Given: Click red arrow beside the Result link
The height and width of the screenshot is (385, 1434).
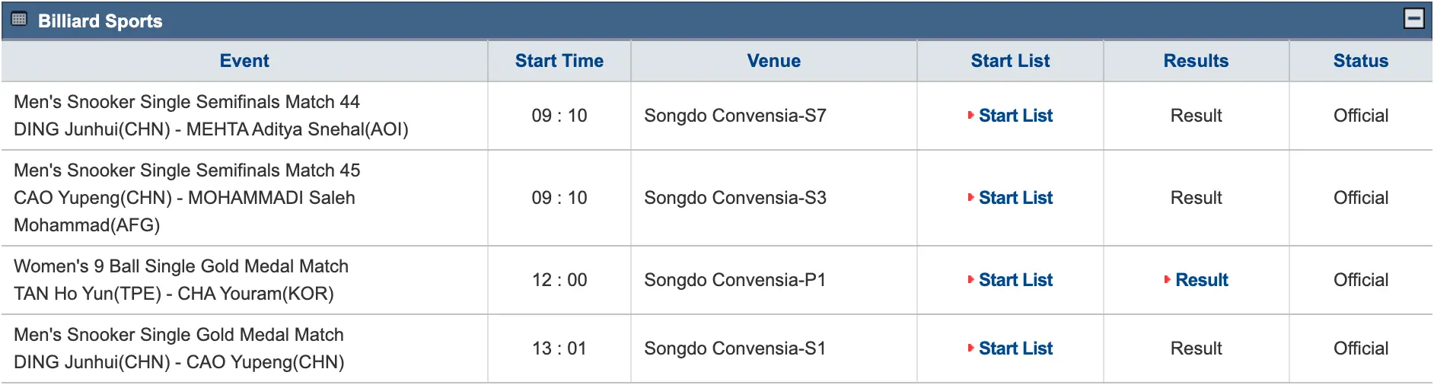Looking at the screenshot, I should pos(1168,280).
